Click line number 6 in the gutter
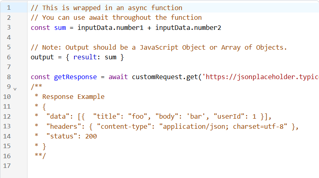319x178 pixels. pos(9,57)
